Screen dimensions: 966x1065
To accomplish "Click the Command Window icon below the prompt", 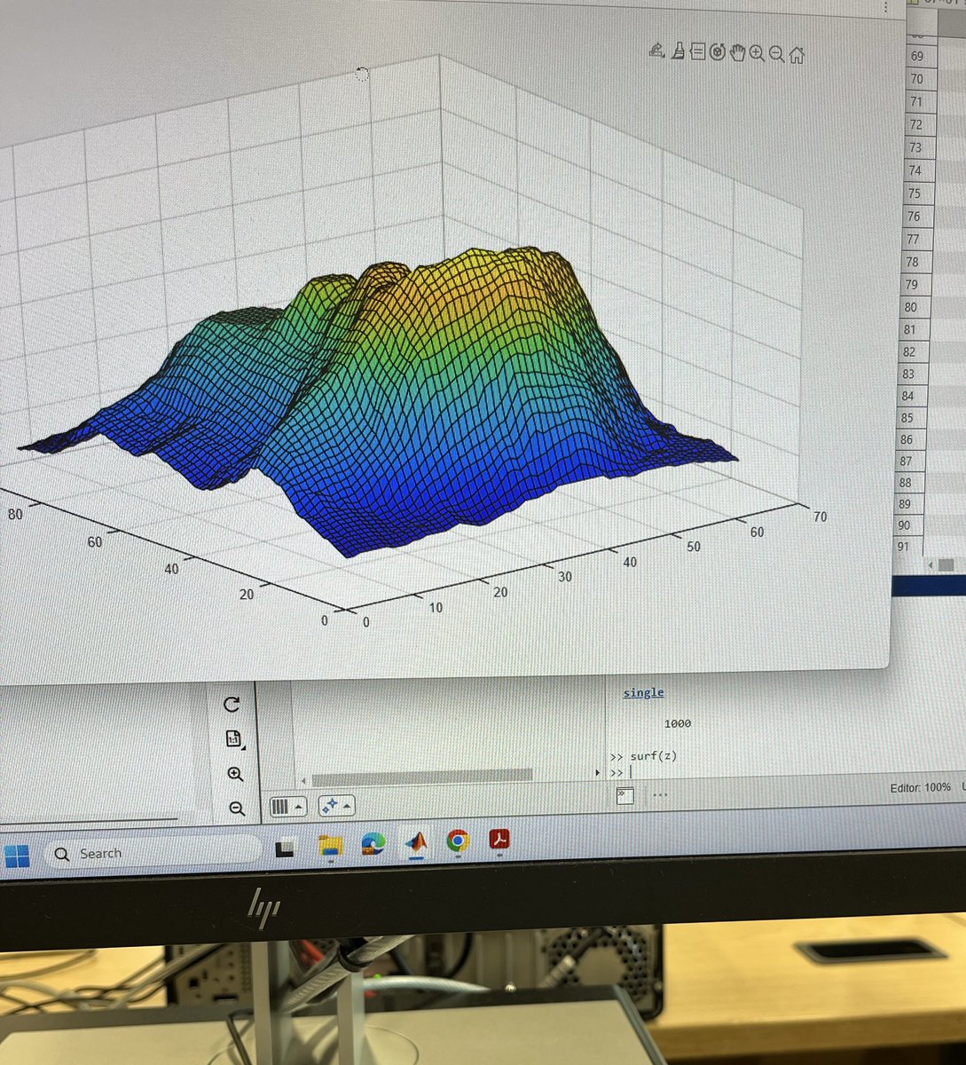I will (x=625, y=796).
